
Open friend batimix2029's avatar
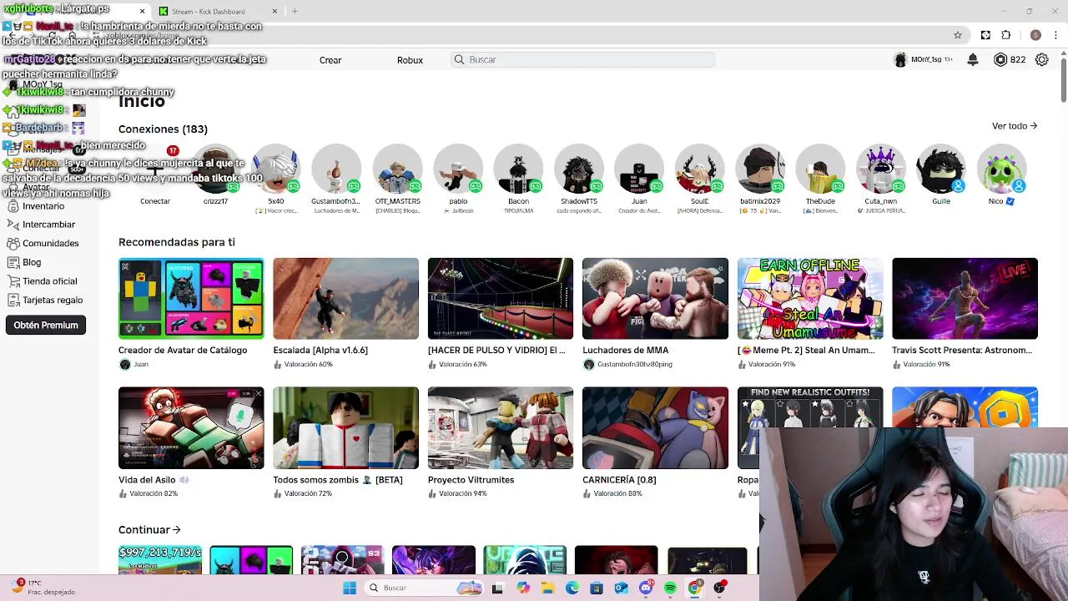[760, 169]
